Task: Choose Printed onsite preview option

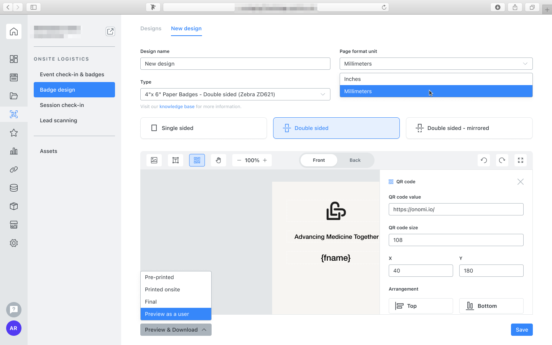Action: [176, 289]
